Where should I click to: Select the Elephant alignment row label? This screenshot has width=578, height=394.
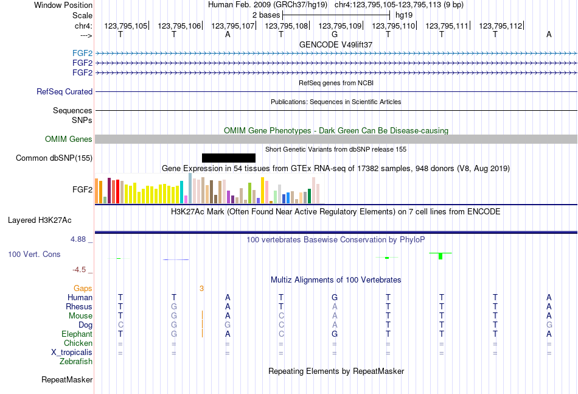click(77, 334)
